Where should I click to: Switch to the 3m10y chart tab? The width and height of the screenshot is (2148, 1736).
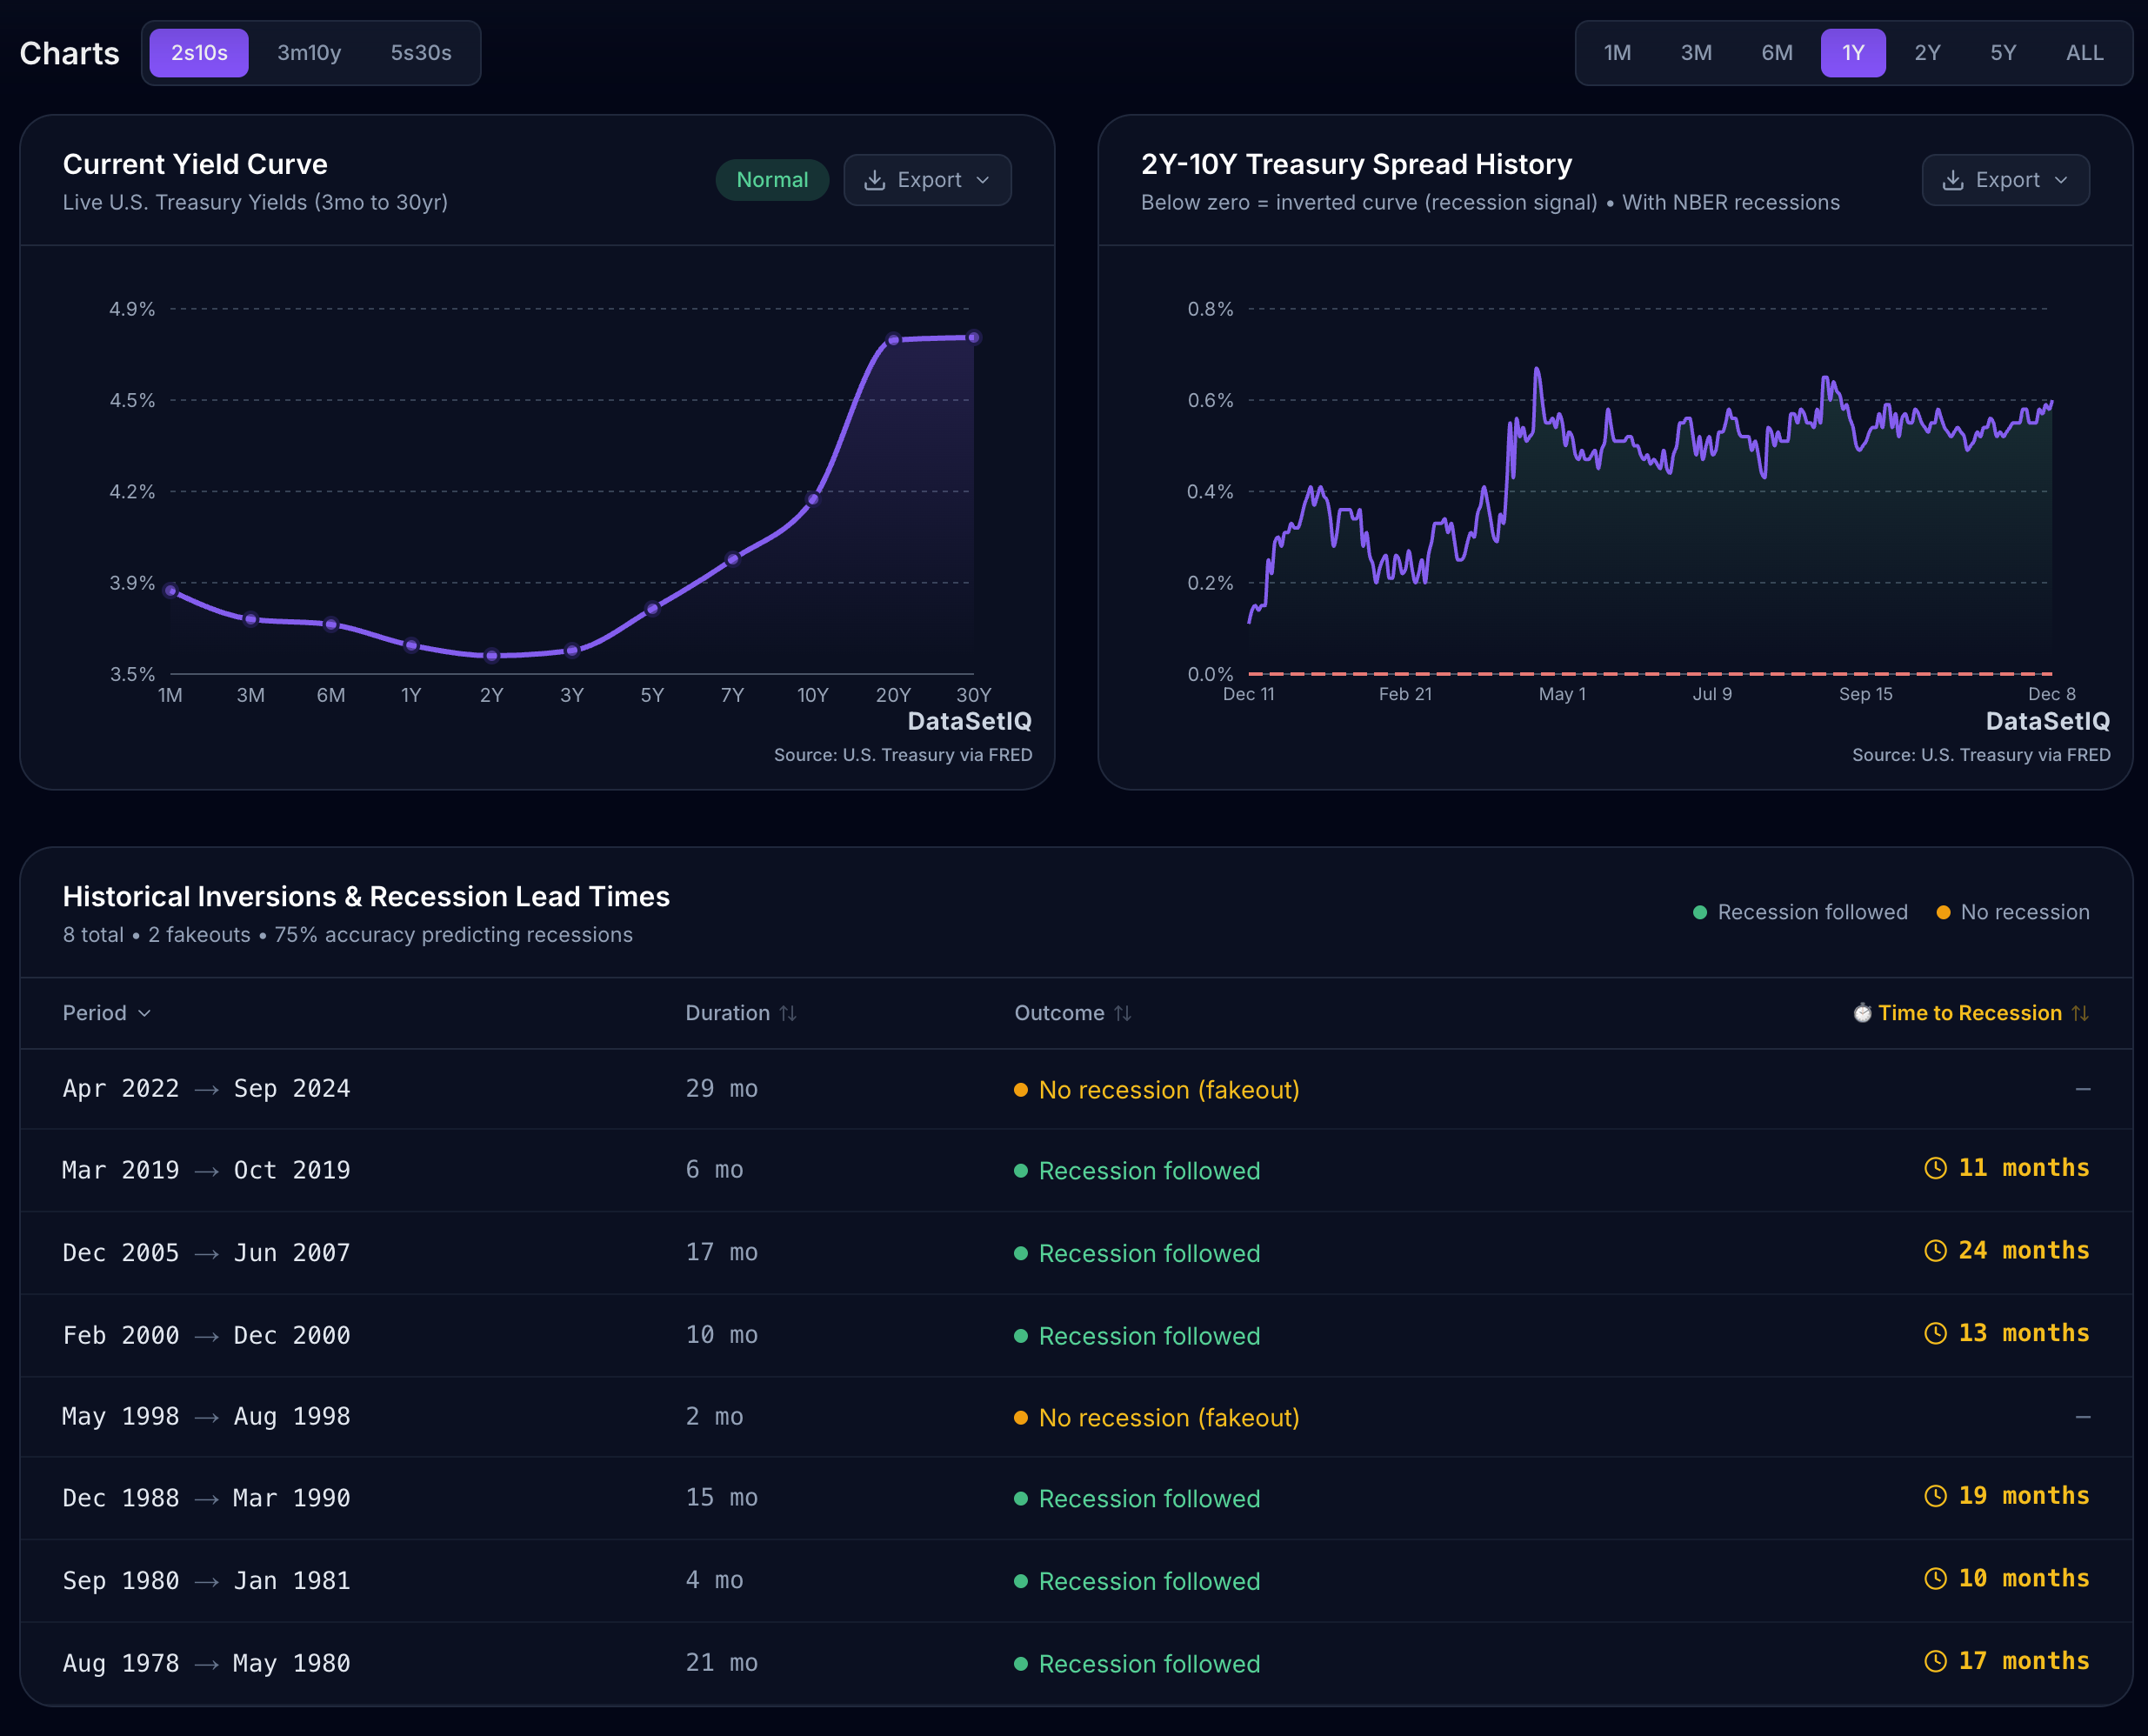(309, 53)
